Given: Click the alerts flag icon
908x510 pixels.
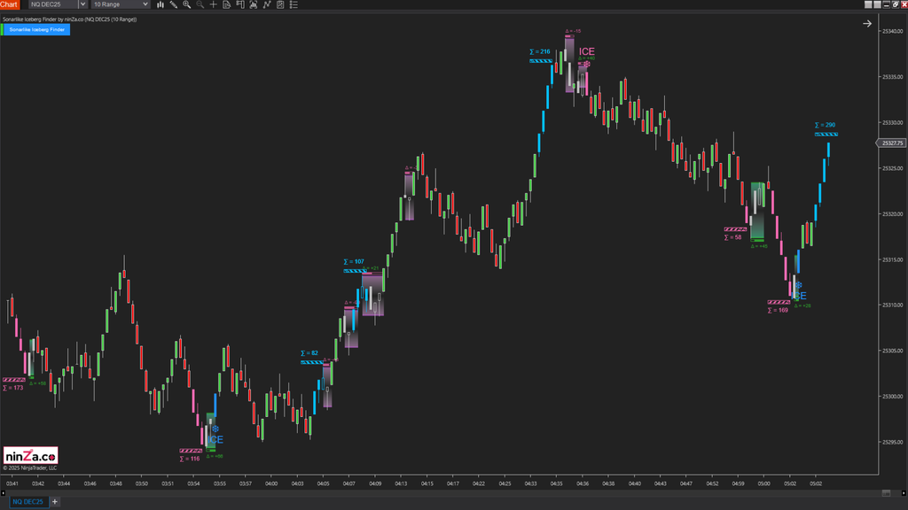Looking at the screenshot, I should coord(240,4).
